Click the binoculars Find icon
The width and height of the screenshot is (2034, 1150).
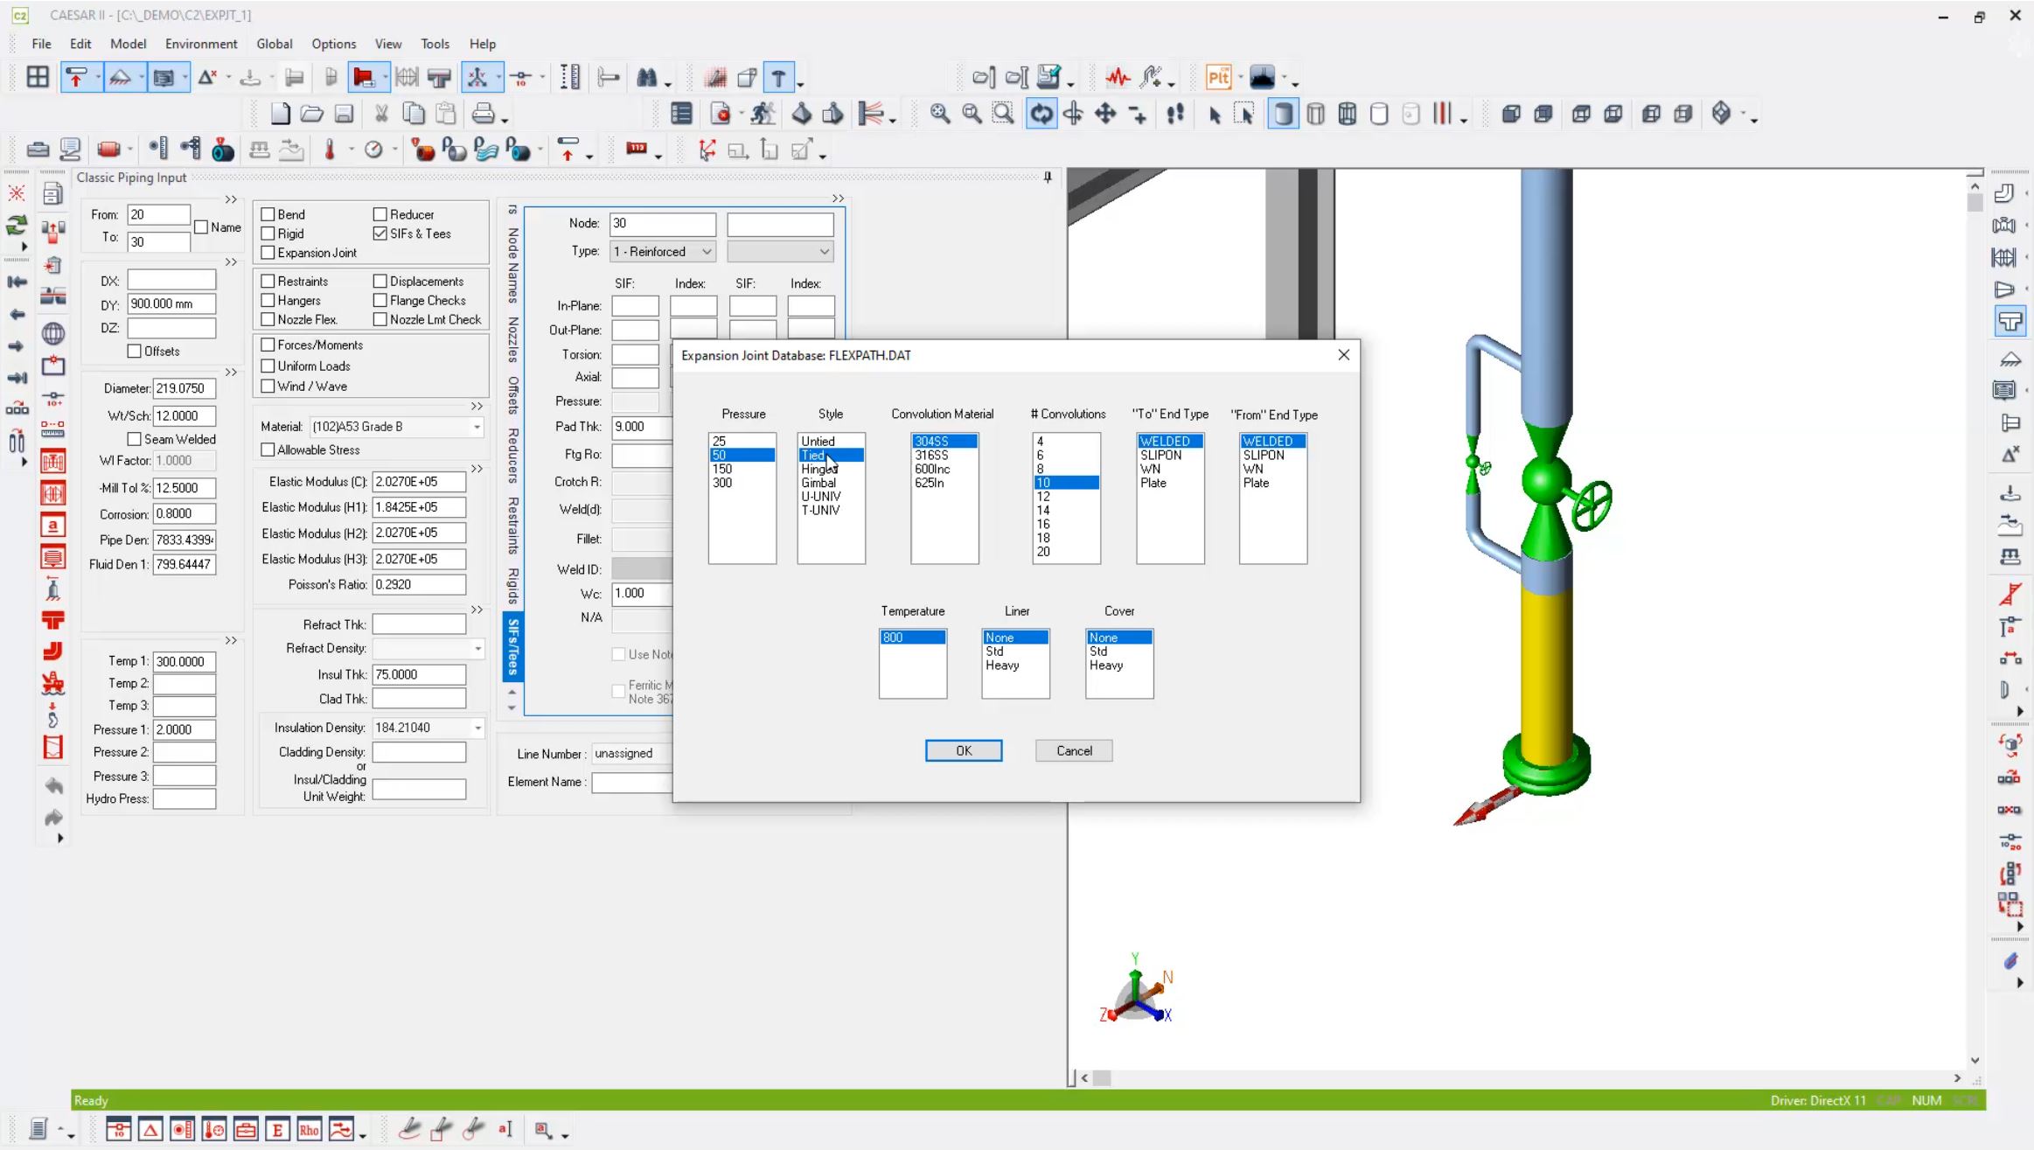(x=647, y=78)
